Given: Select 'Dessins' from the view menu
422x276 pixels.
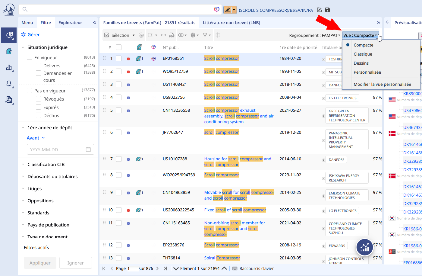Looking at the screenshot, I should [x=361, y=63].
